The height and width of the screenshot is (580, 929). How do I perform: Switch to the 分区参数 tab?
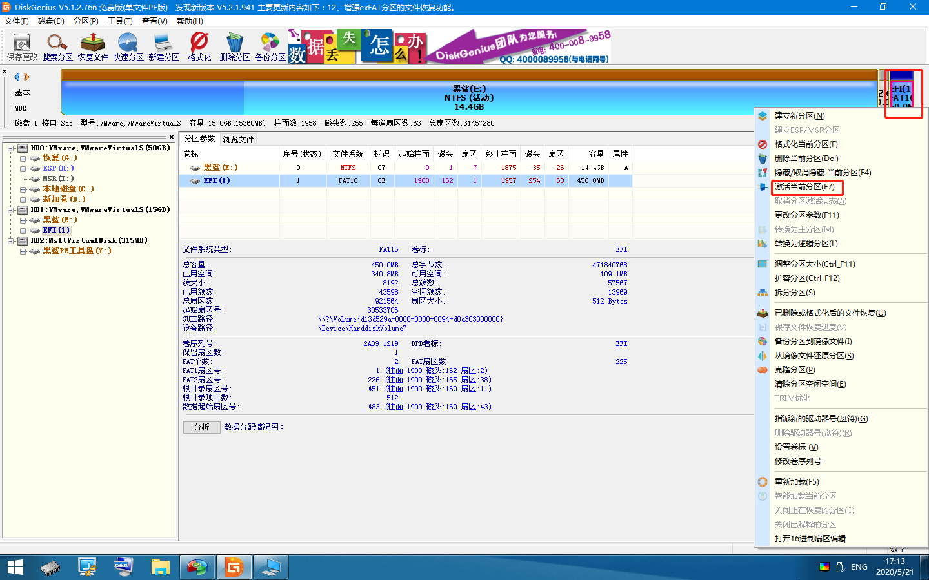click(200, 139)
